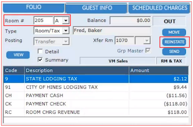Screen dimensions: 193x127
Task: Switch to the GUEST INFO tab
Action: coord(97,8)
